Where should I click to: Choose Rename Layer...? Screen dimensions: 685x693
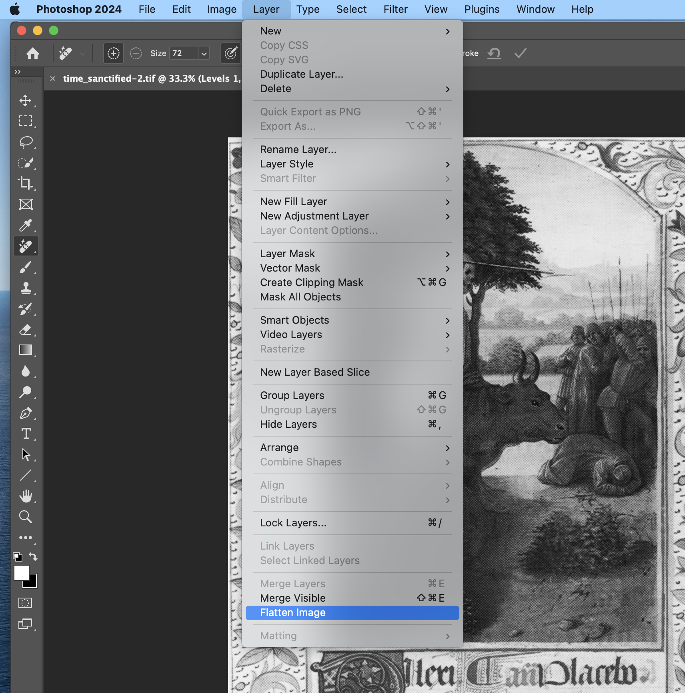[x=352, y=149]
